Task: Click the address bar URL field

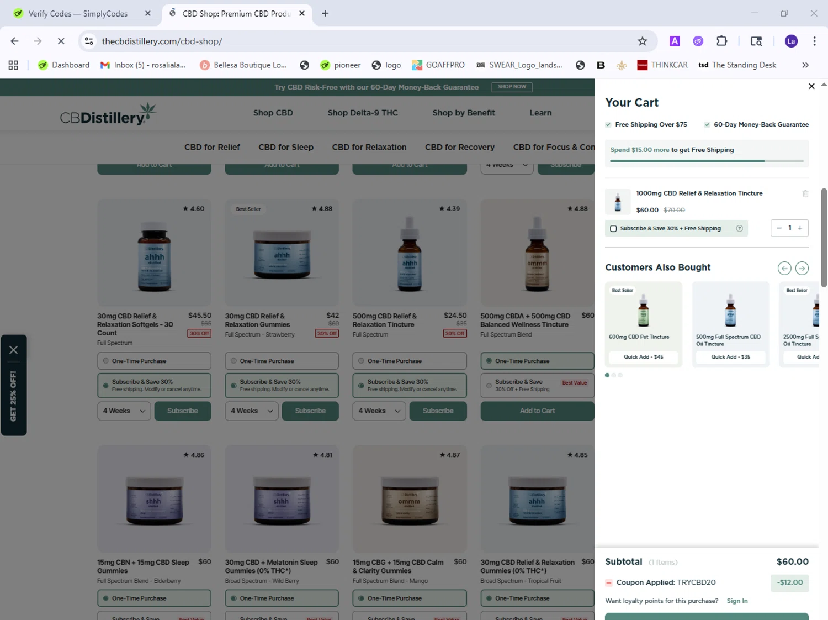Action: point(364,41)
